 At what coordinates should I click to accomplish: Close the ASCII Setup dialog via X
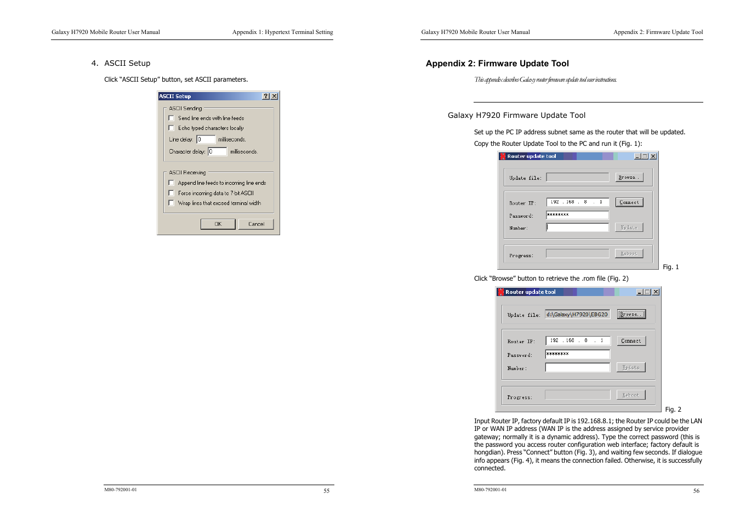click(x=274, y=96)
